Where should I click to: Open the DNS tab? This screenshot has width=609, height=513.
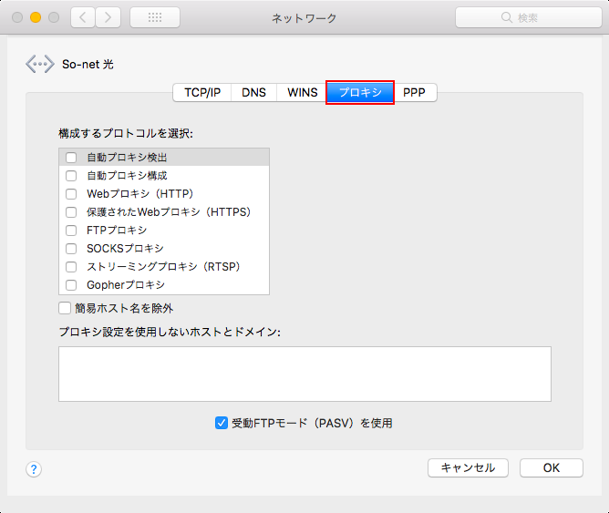point(253,92)
